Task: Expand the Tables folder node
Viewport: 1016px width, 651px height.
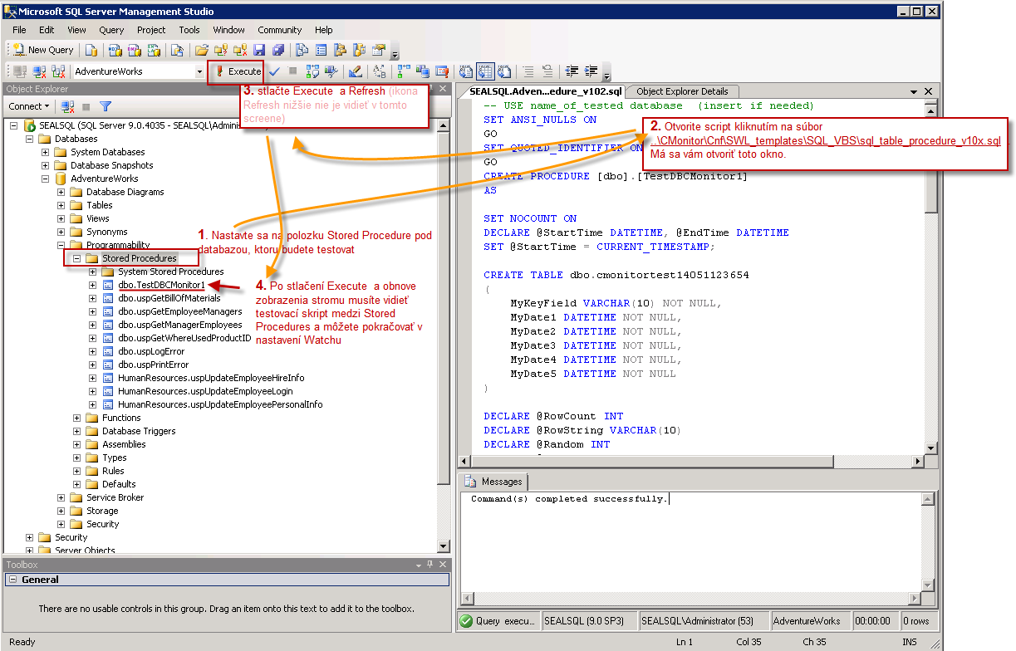Action: 61,205
